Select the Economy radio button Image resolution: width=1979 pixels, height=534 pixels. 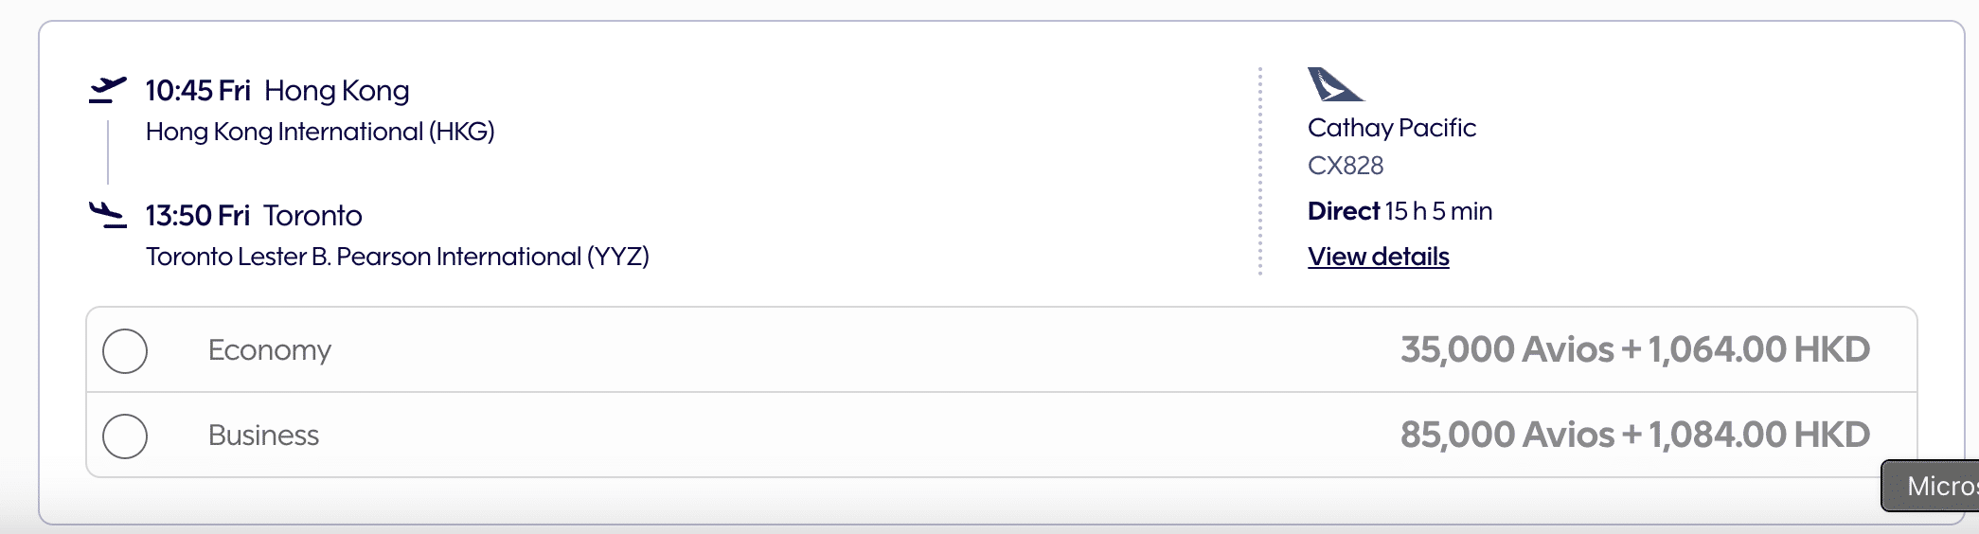point(125,350)
